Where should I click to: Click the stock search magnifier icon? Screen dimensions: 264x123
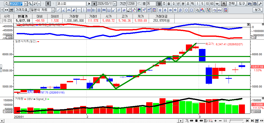[x=30, y=4]
